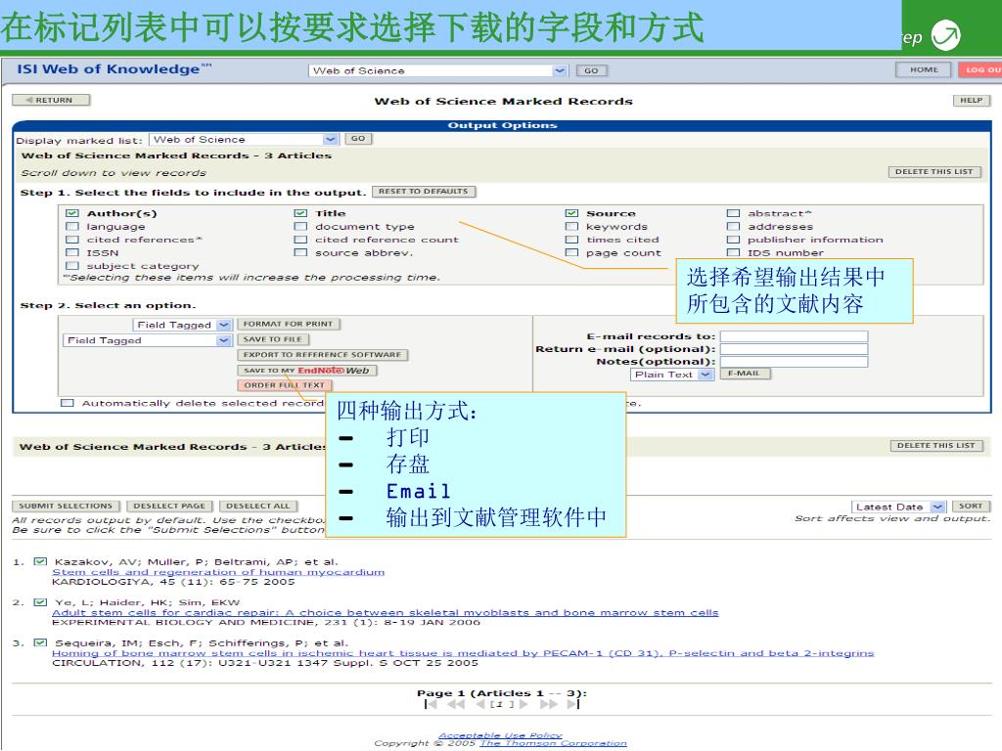Check the abstract field

click(733, 213)
